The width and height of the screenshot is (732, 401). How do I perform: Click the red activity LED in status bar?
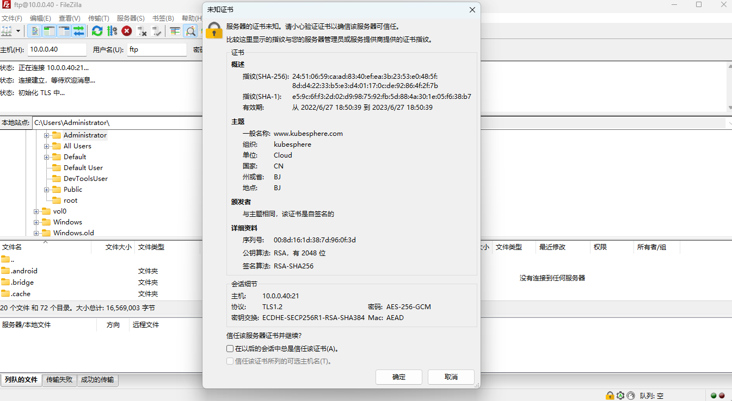pyautogui.click(x=722, y=396)
